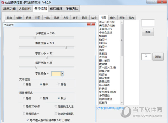Click the map list scroll up arrow
The image size is (168, 123).
tap(122, 22)
